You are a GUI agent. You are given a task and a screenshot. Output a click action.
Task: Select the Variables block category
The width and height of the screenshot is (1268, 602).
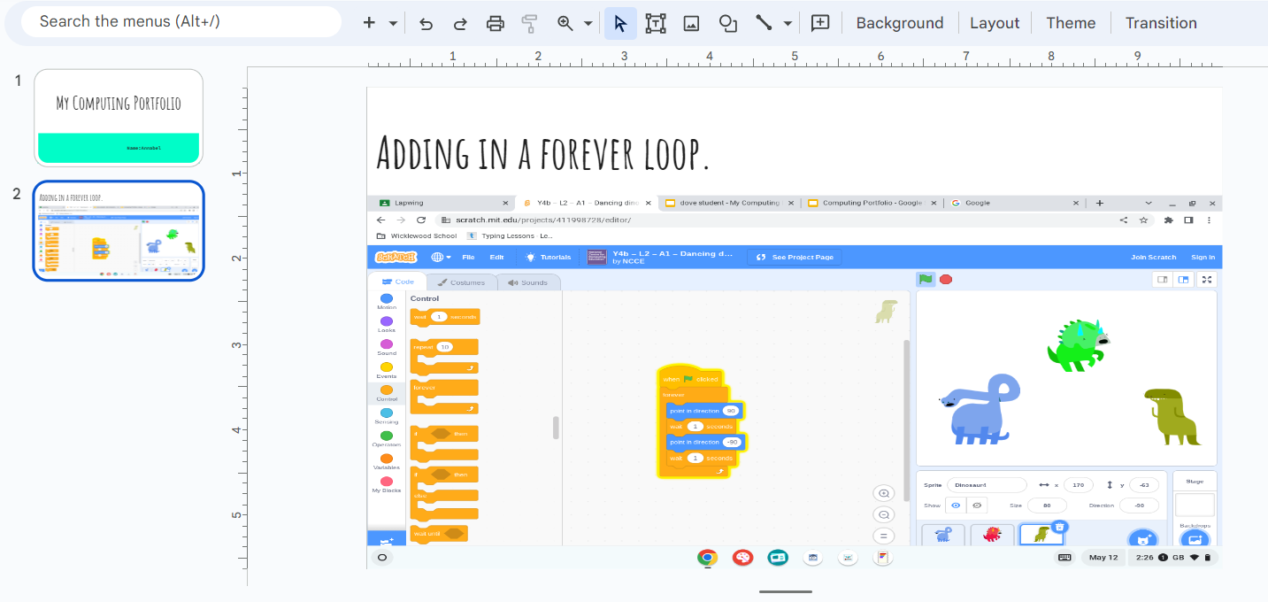pos(387,462)
